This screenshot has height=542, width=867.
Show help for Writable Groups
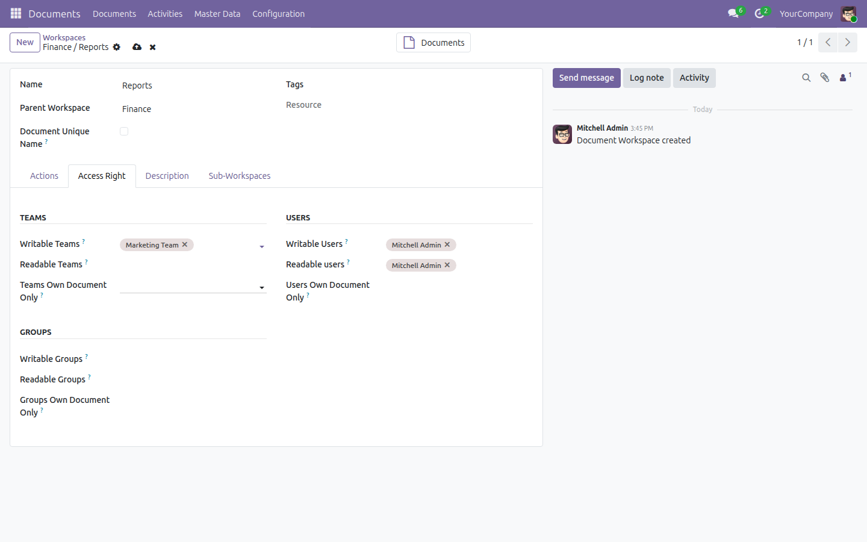[x=87, y=356]
